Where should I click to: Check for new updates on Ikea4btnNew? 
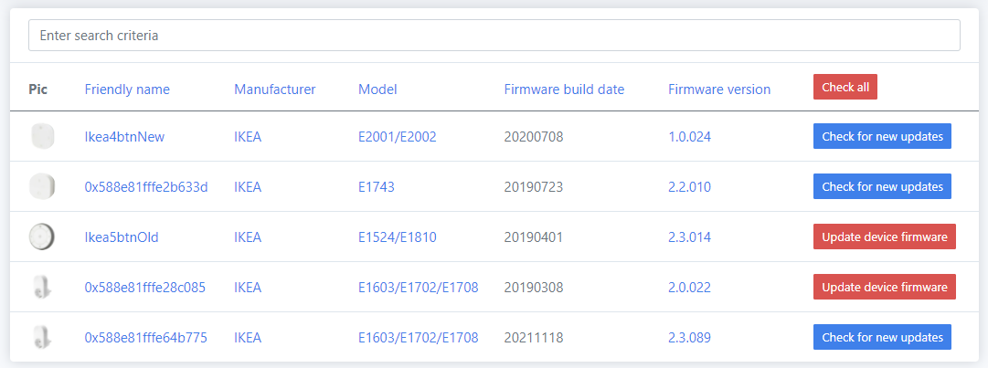[x=882, y=136]
